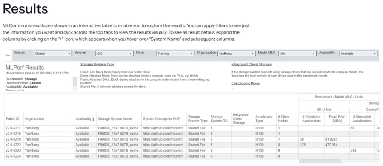Image resolution: width=383 pixels, height=166 pixels.
Task: Open the top Availability filter dropdown
Action: (x=359, y=53)
